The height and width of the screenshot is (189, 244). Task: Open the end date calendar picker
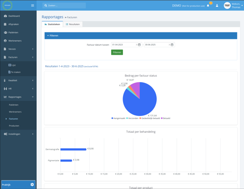pos(172,45)
